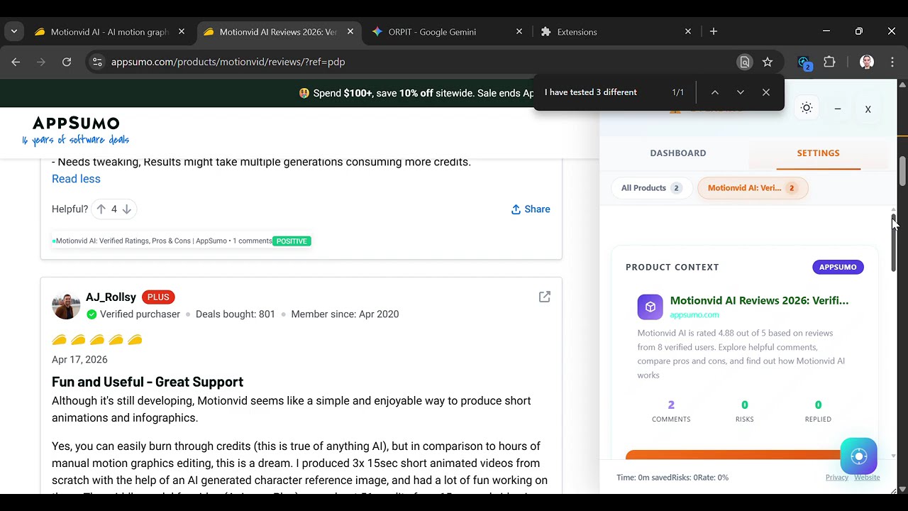Open the tab search dropdown arrow
The width and height of the screenshot is (908, 511).
click(x=14, y=31)
